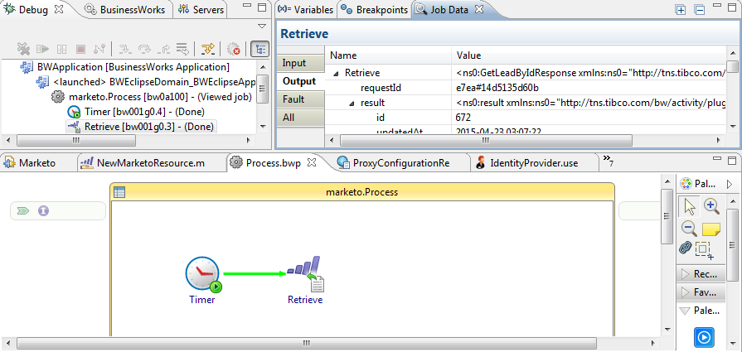
Task: Click the id value 672
Action: [x=463, y=117]
